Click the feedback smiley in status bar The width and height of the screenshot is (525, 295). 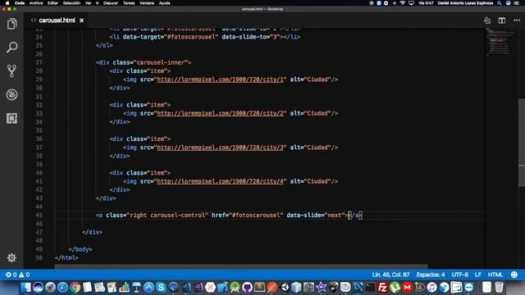[x=514, y=275]
